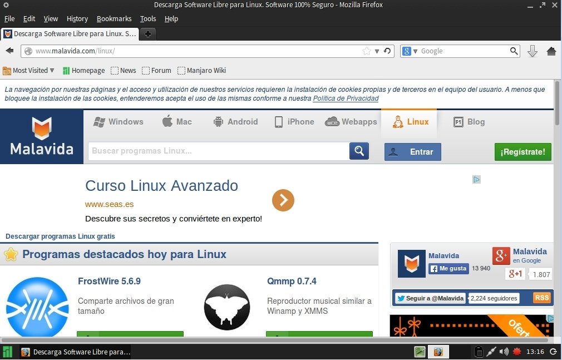The width and height of the screenshot is (562, 360).
Task: Open the View menu
Action: [51, 19]
